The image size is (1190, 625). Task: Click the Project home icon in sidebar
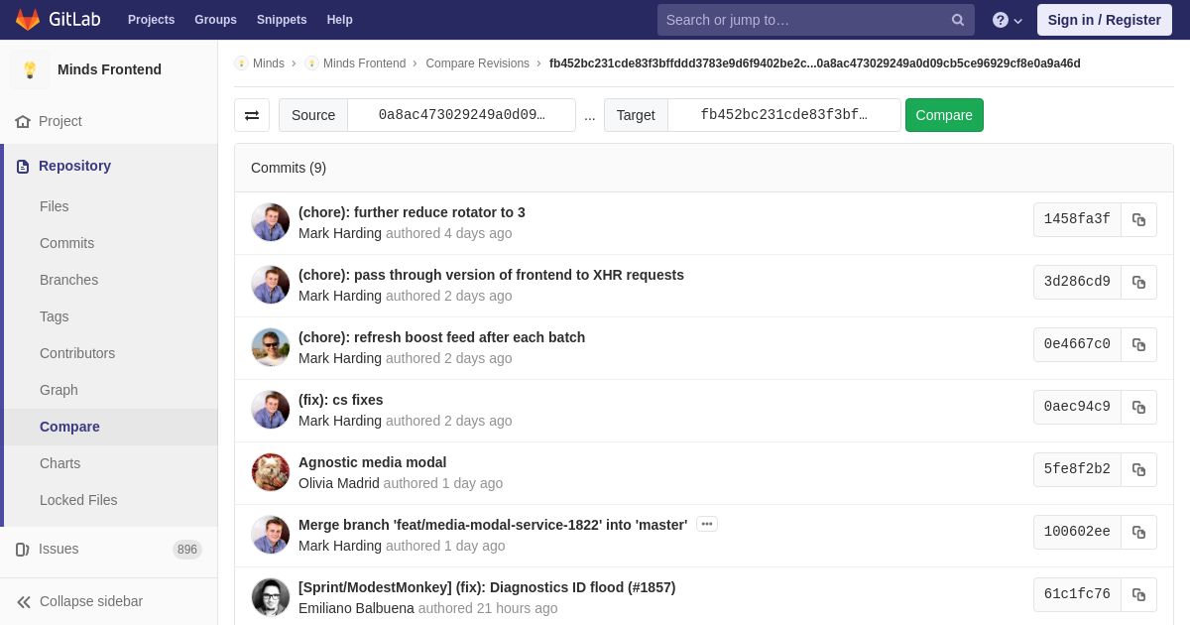[x=23, y=121]
